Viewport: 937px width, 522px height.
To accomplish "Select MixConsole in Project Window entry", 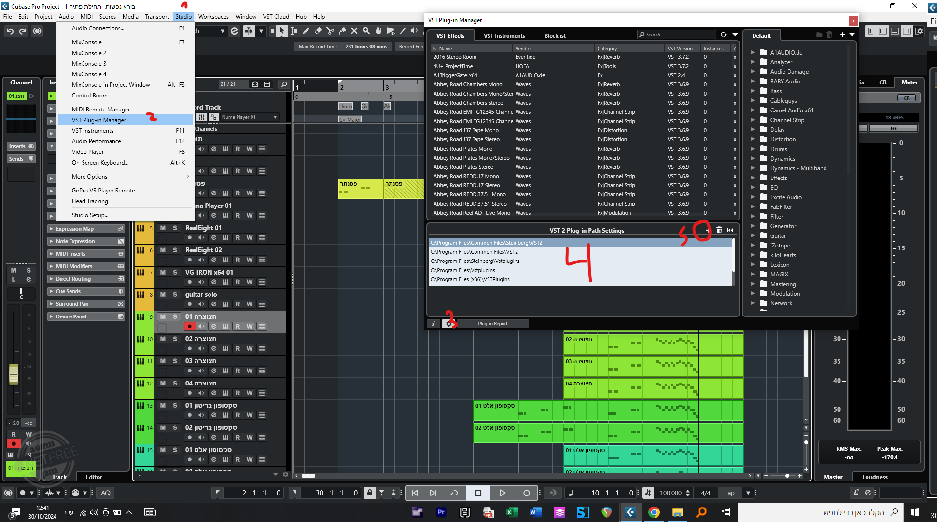I will 125,84.
